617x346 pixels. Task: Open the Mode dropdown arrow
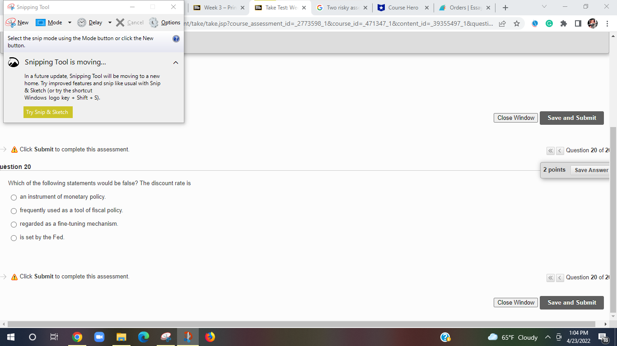point(70,22)
